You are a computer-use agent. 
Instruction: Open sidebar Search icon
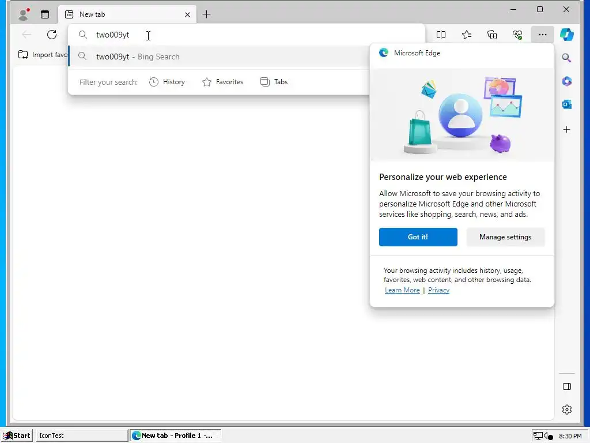[x=567, y=58]
